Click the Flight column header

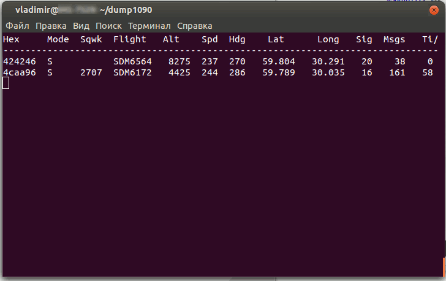(x=130, y=39)
